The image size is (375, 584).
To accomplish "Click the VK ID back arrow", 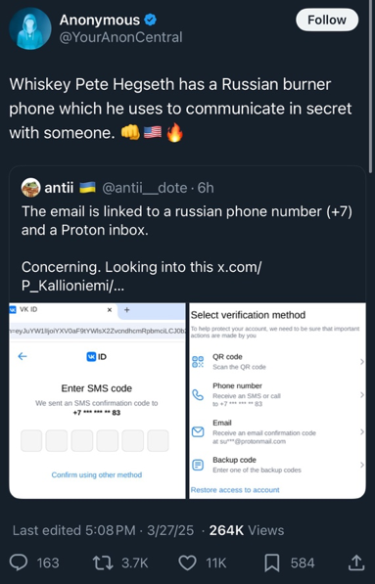I will 23,356.
